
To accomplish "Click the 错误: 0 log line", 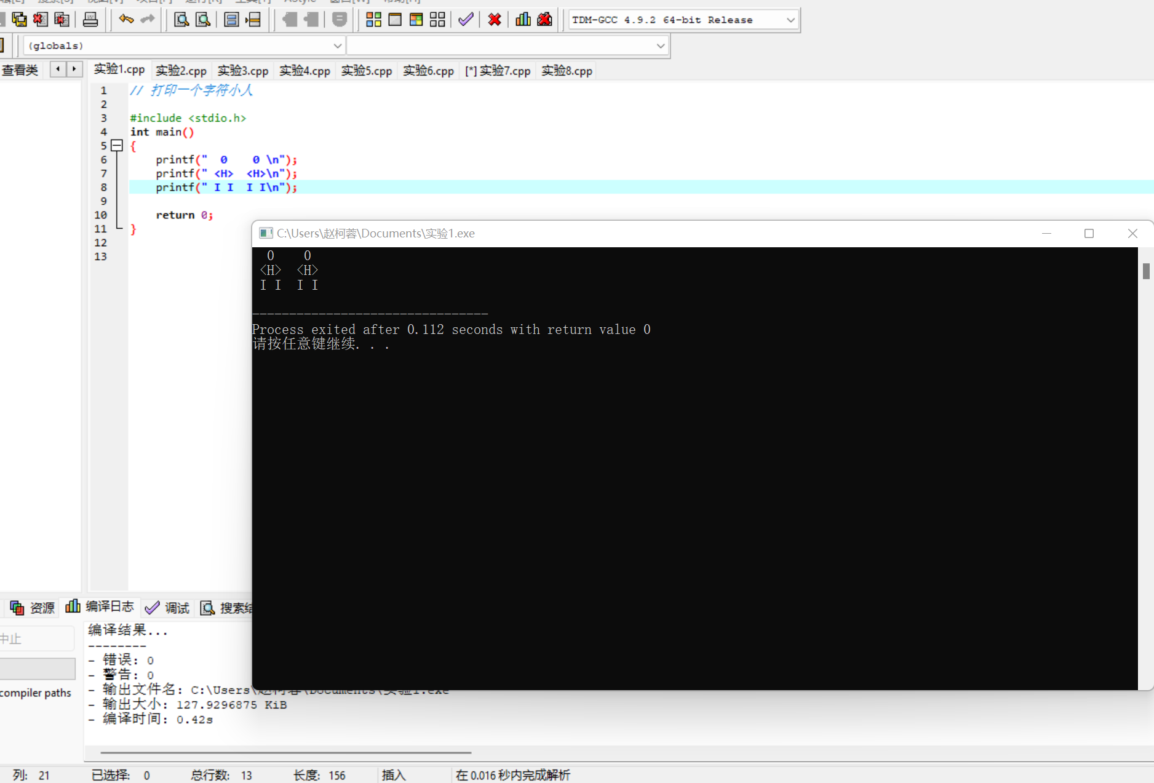I will (122, 660).
